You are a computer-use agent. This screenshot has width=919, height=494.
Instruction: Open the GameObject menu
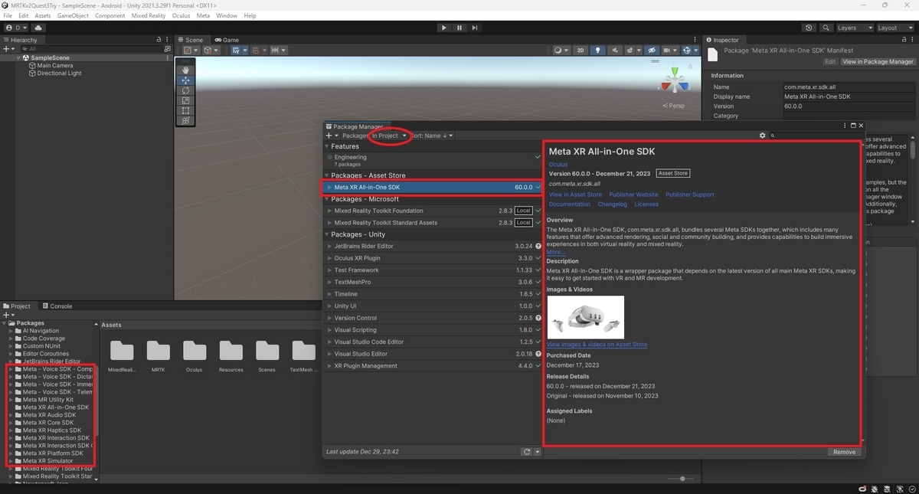coord(72,15)
